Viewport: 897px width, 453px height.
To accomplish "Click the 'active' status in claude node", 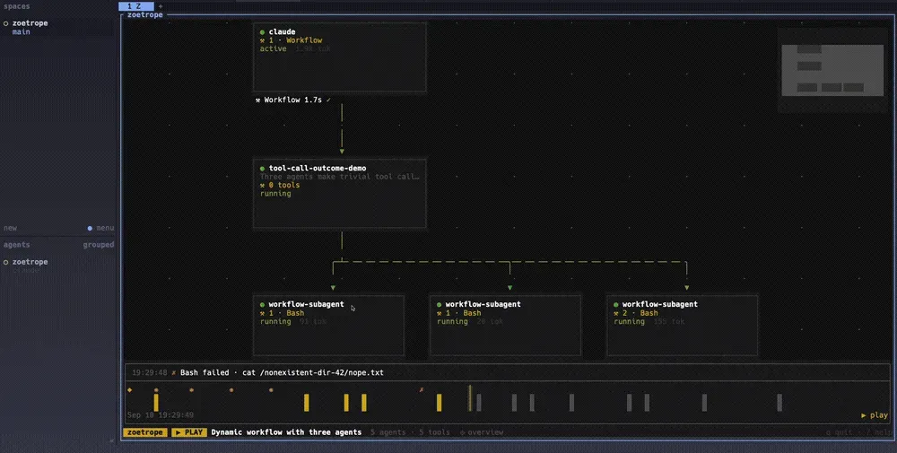I will point(273,48).
